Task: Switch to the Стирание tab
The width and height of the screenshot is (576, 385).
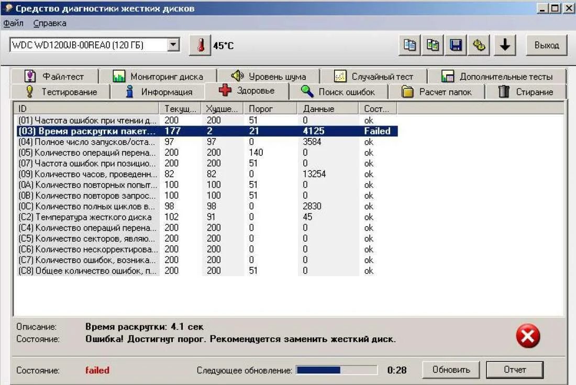Action: coord(526,92)
